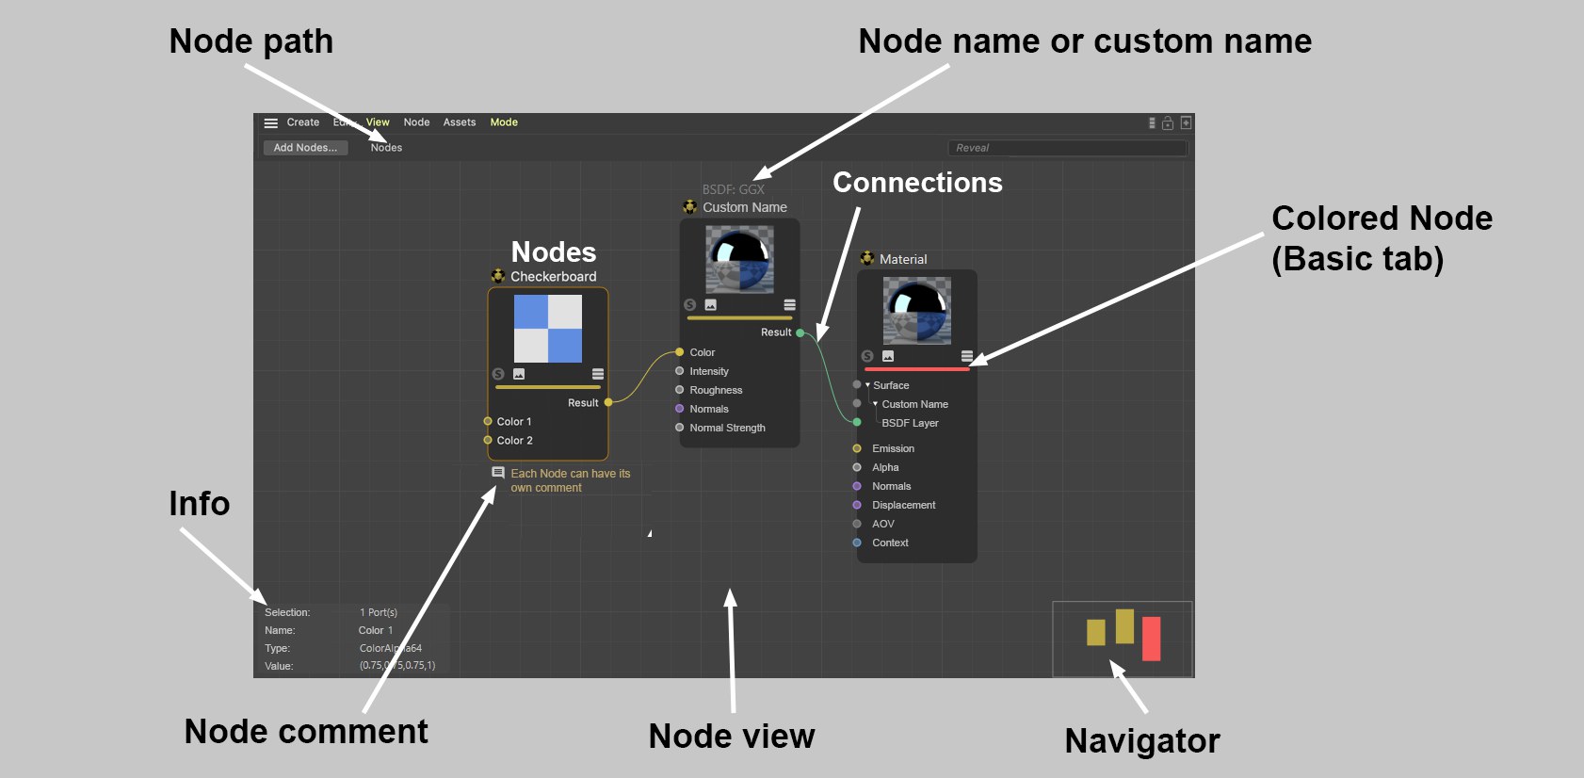This screenshot has height=778, width=1584.
Task: Click the Color 1 input port
Action: coord(488,421)
